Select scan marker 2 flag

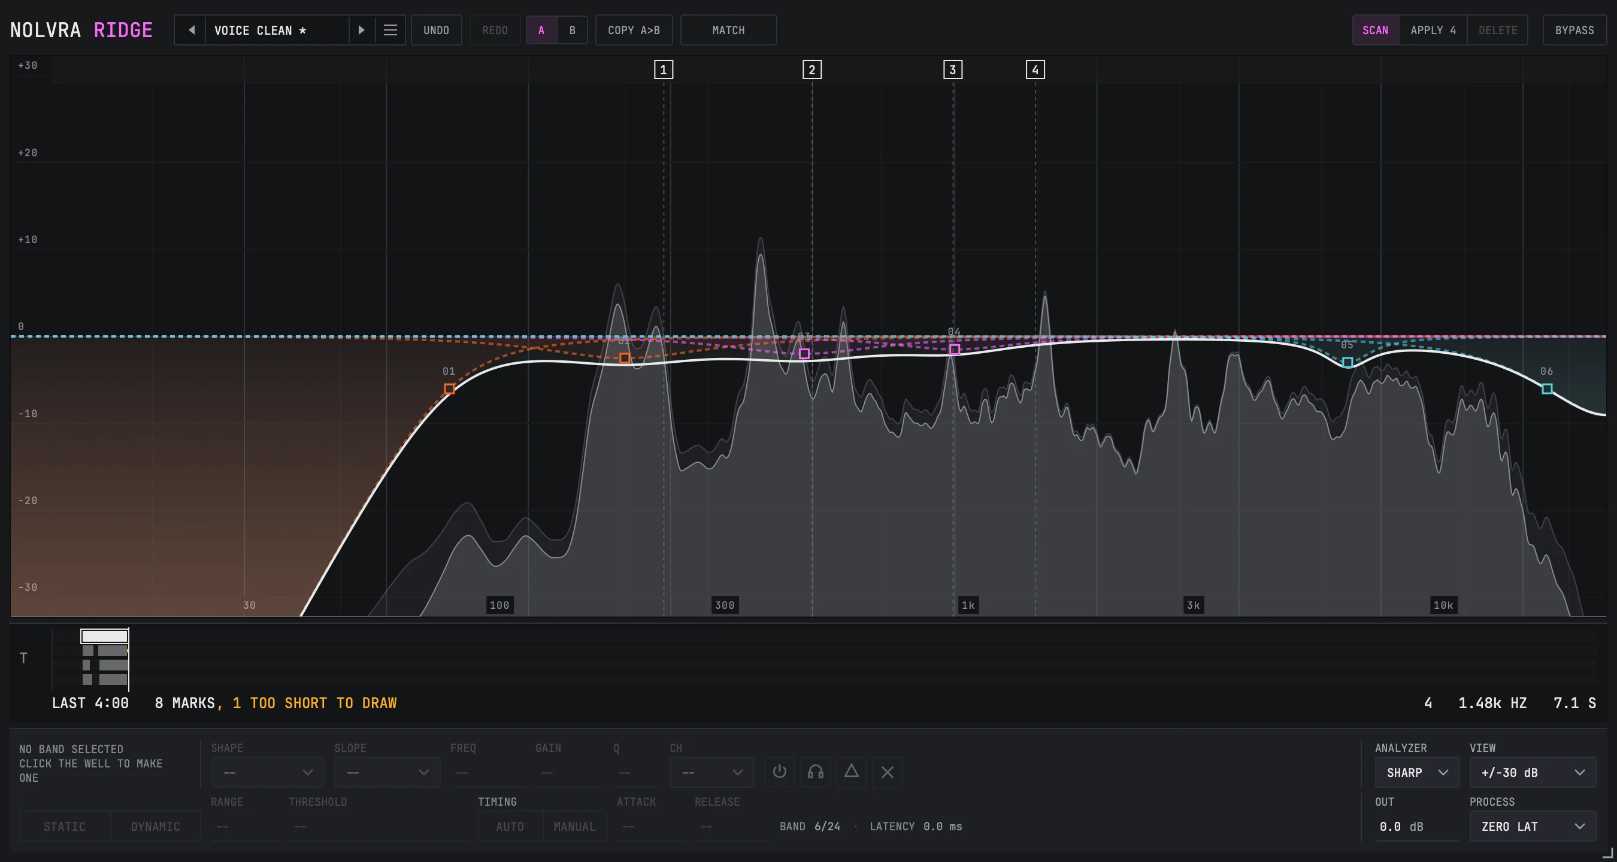[811, 69]
